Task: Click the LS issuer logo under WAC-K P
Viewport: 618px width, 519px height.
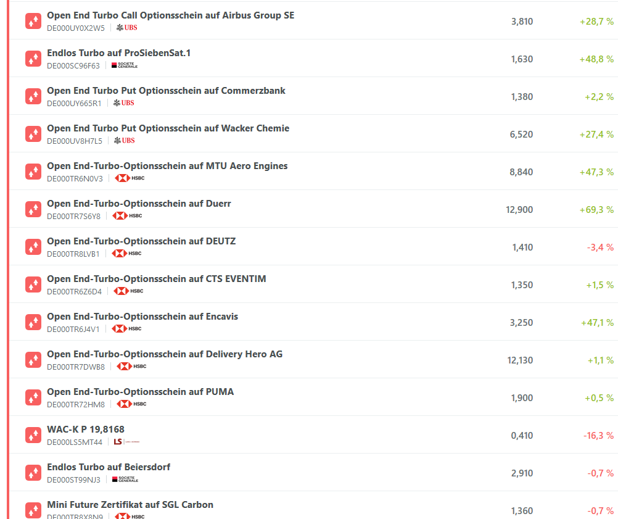Action: (127, 442)
